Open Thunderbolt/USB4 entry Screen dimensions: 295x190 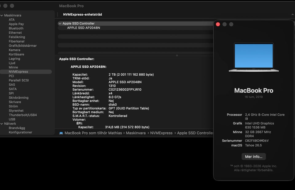tap(23, 115)
